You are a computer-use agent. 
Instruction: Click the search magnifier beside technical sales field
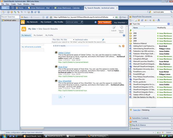pyautogui.click(x=103, y=40)
